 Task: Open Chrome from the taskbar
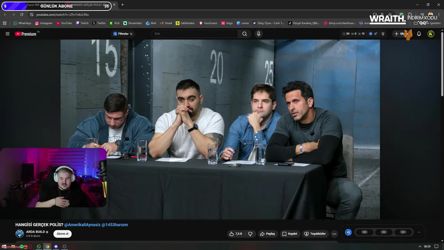click(x=48, y=247)
